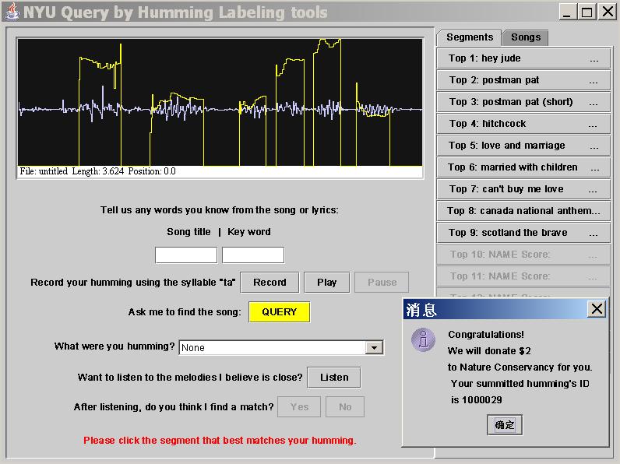Close the 消息 message dialog
The width and height of the screenshot is (620, 464).
pos(597,309)
